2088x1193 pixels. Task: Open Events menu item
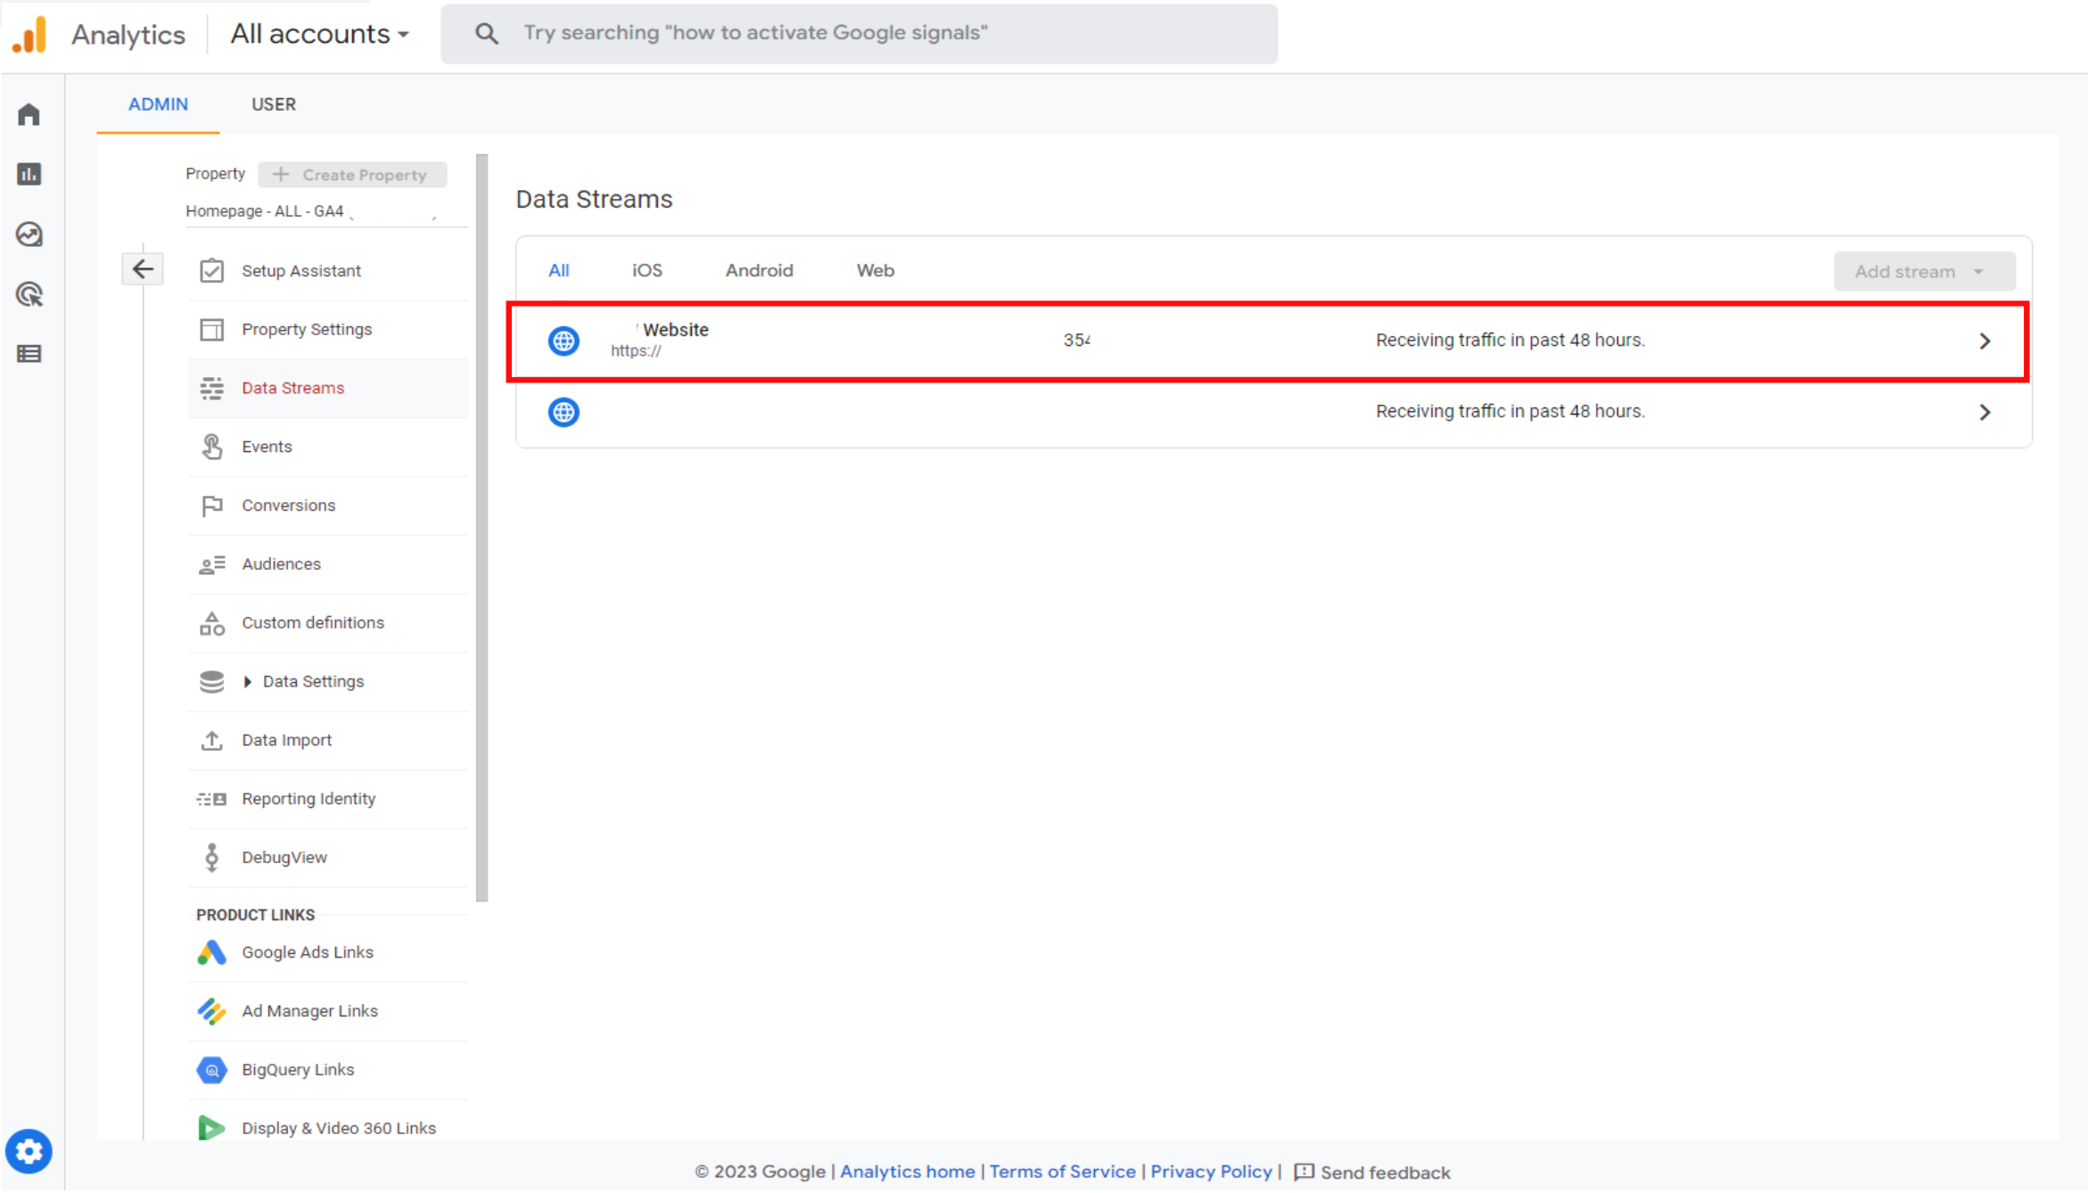tap(328, 447)
